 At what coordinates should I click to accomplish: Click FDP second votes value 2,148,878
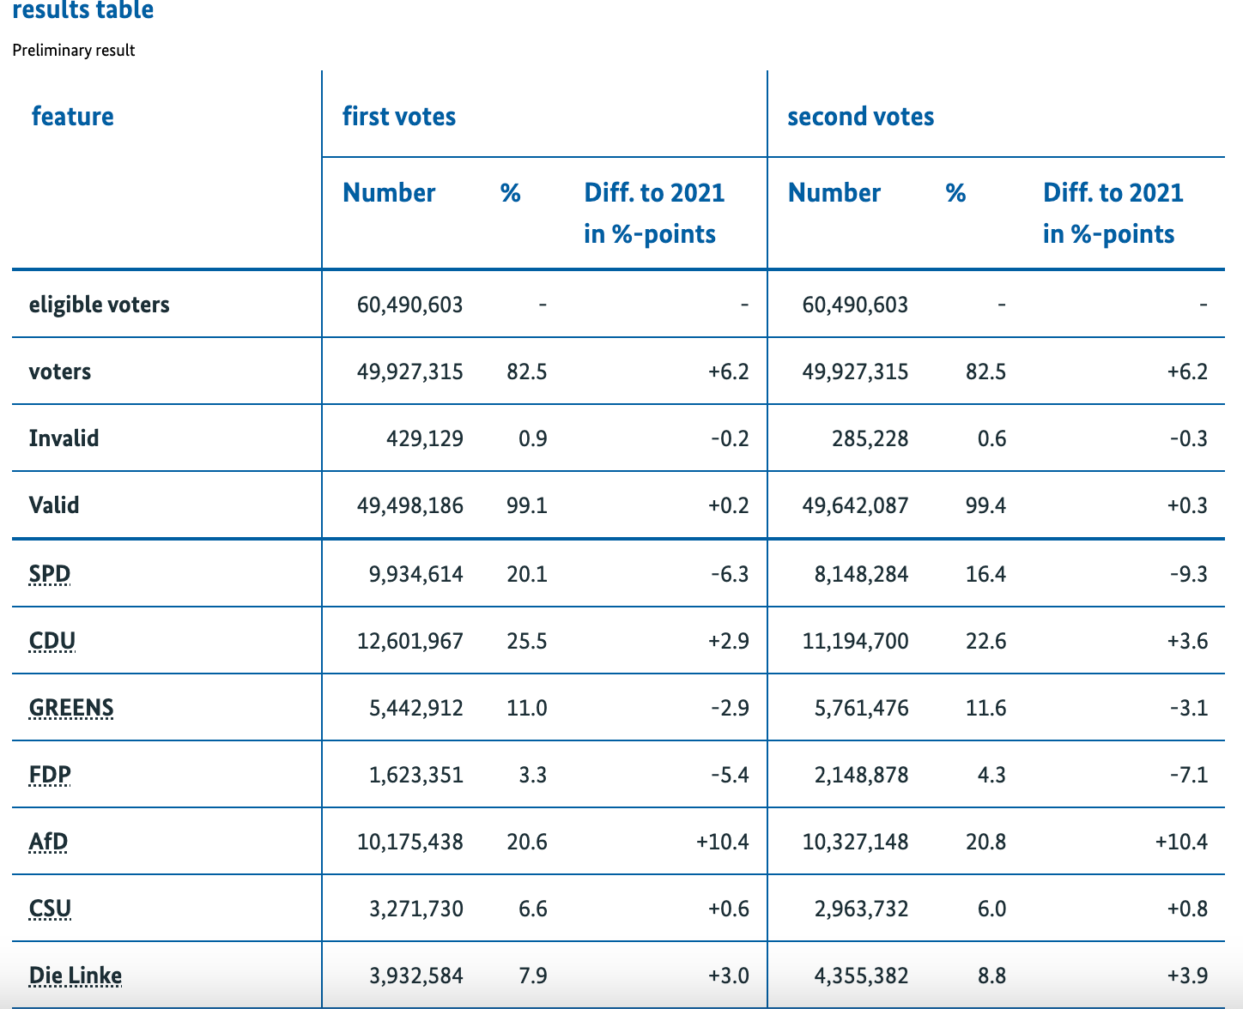(x=862, y=775)
